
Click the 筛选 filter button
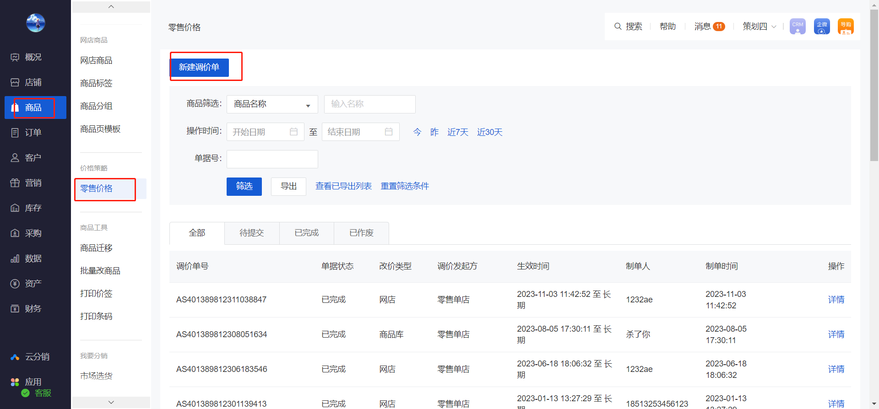coord(244,186)
